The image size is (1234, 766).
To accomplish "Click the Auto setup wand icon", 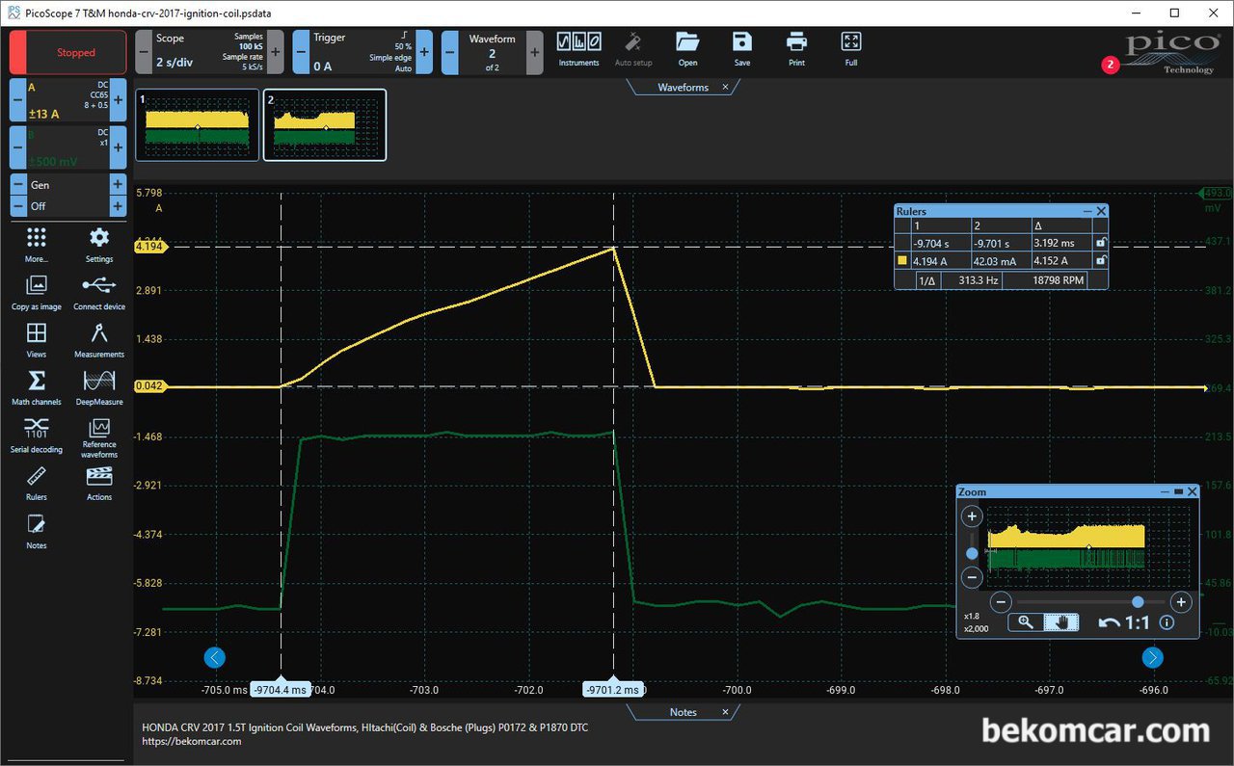I will coord(632,48).
